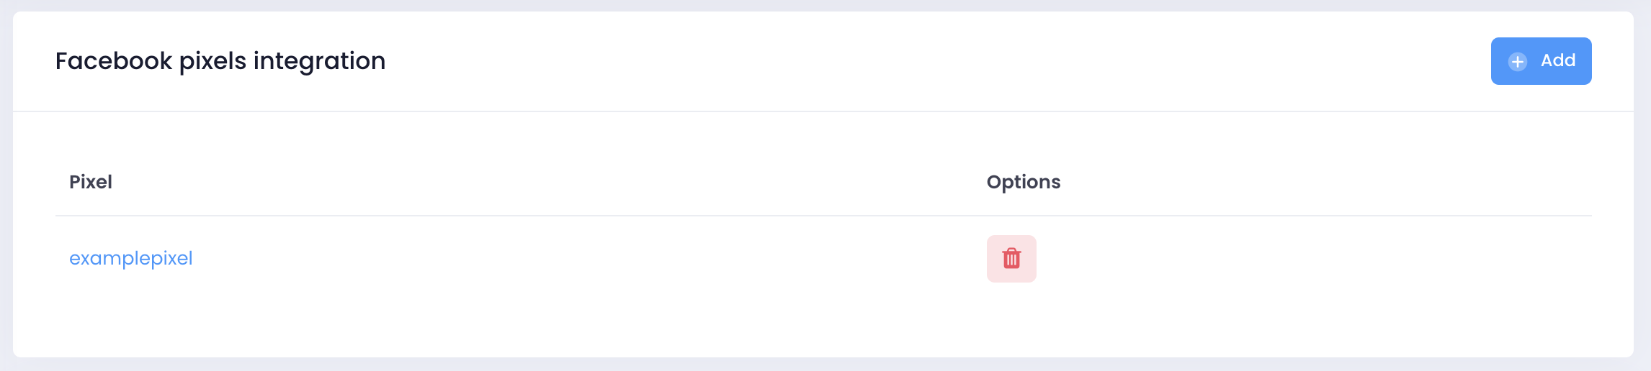Tap the garbage bin icon in Options column
This screenshot has height=371, width=1651.
(1011, 258)
